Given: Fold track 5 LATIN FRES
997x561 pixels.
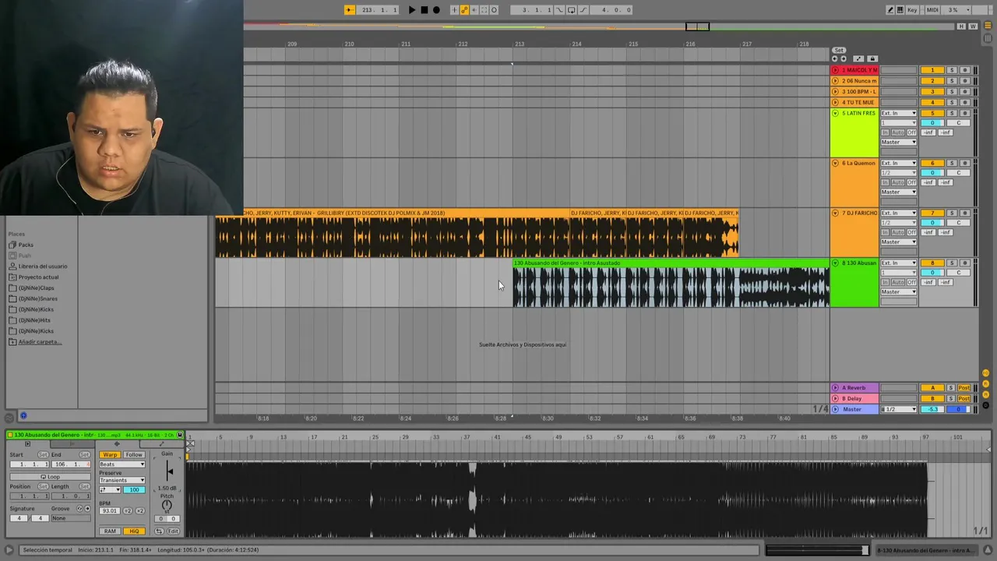Looking at the screenshot, I should click(x=835, y=113).
